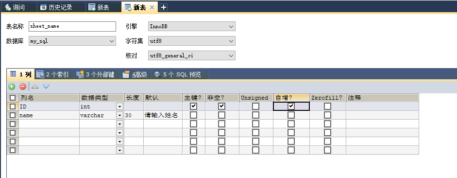Move column down with the blue down arrow
Image resolution: width=457 pixels, height=178 pixels.
click(46, 87)
